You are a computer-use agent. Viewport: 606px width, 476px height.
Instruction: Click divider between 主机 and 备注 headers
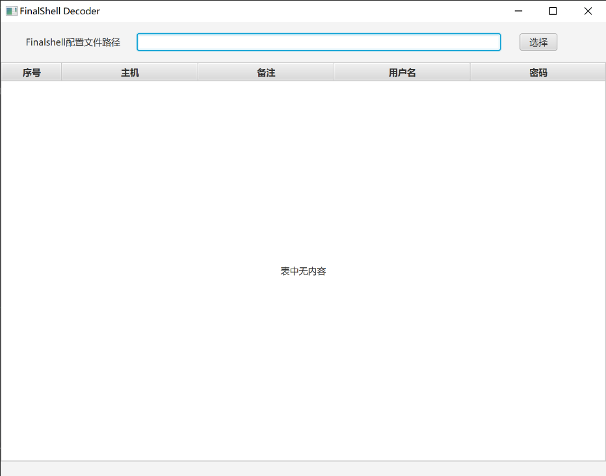pos(198,72)
